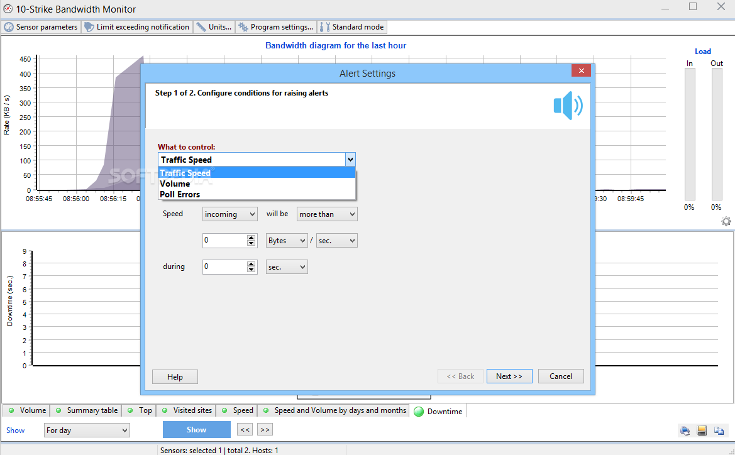
Task: Click the In load bar
Action: [x=690, y=134]
